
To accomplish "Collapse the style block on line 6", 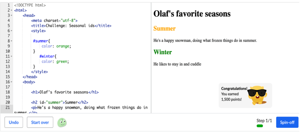I will [x=11, y=31].
